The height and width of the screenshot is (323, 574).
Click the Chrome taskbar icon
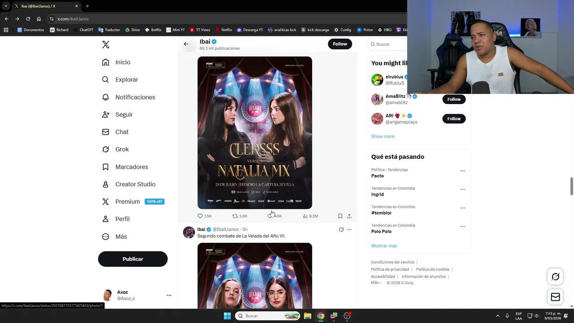coord(321,316)
